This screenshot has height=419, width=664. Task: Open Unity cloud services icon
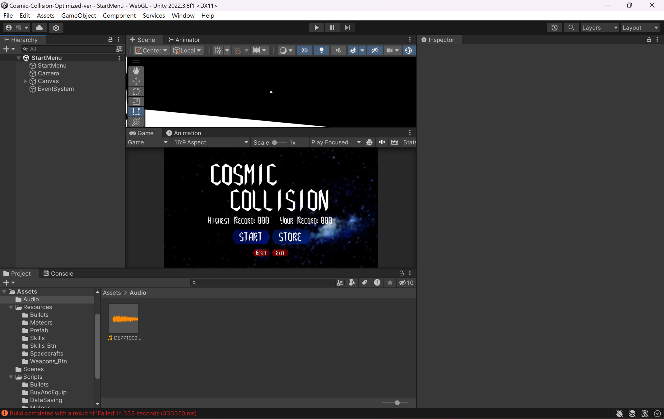39,28
